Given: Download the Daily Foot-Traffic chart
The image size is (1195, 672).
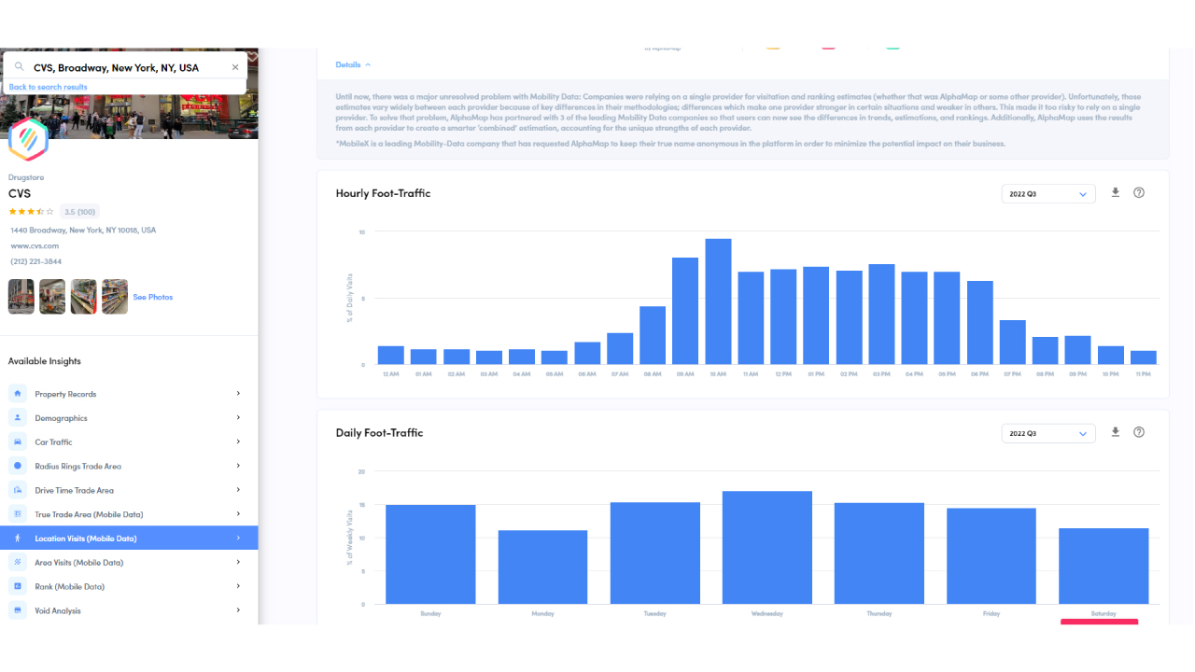Looking at the screenshot, I should pos(1115,432).
